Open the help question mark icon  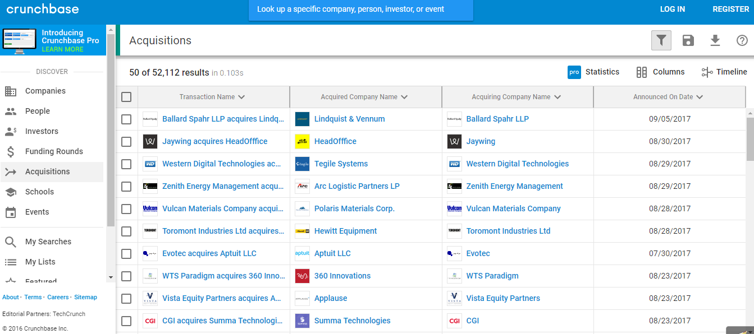coord(742,40)
